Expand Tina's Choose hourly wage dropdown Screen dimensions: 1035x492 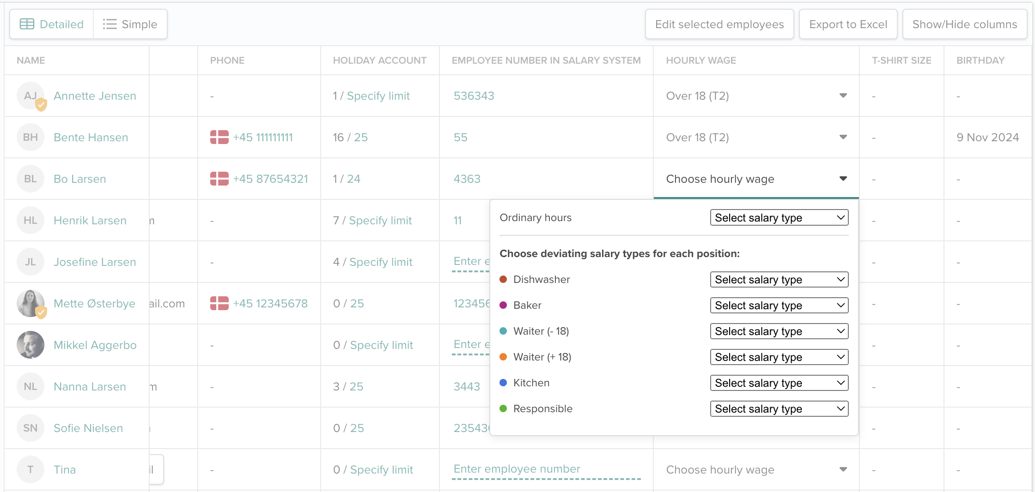pyautogui.click(x=843, y=469)
